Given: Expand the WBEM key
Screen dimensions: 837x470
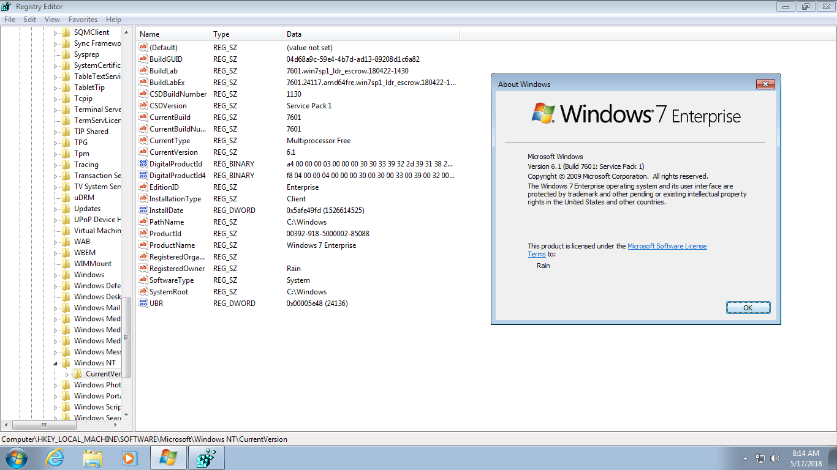Looking at the screenshot, I should (x=55, y=253).
